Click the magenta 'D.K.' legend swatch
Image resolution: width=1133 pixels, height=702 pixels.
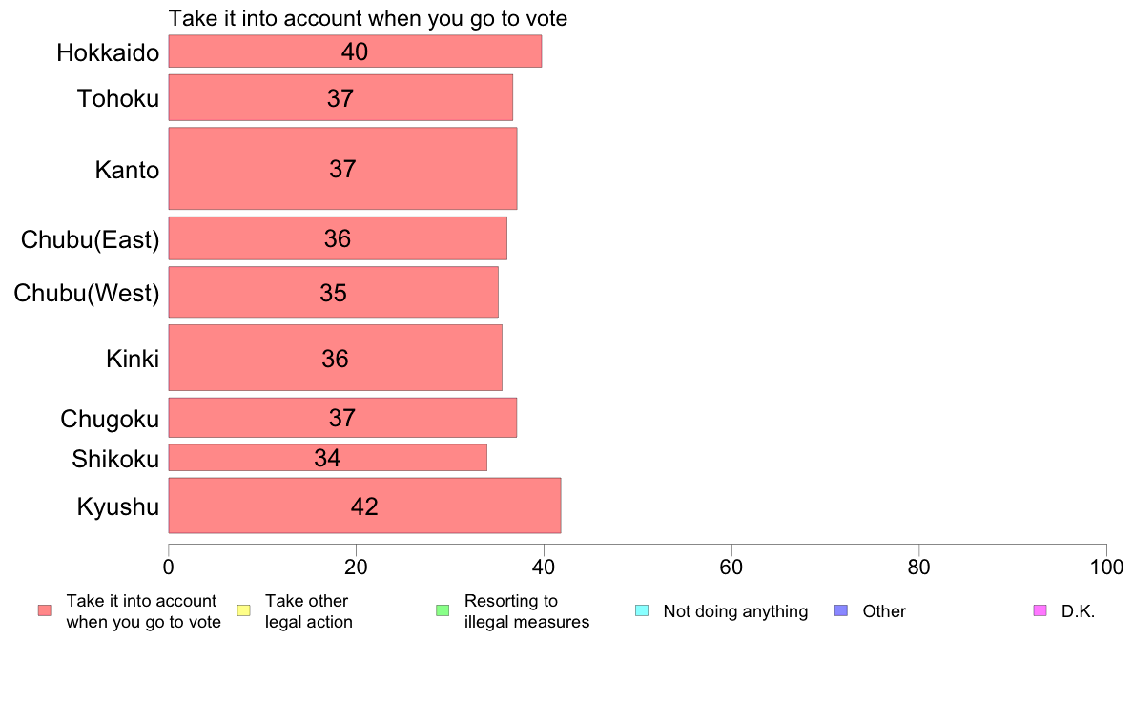1040,610
